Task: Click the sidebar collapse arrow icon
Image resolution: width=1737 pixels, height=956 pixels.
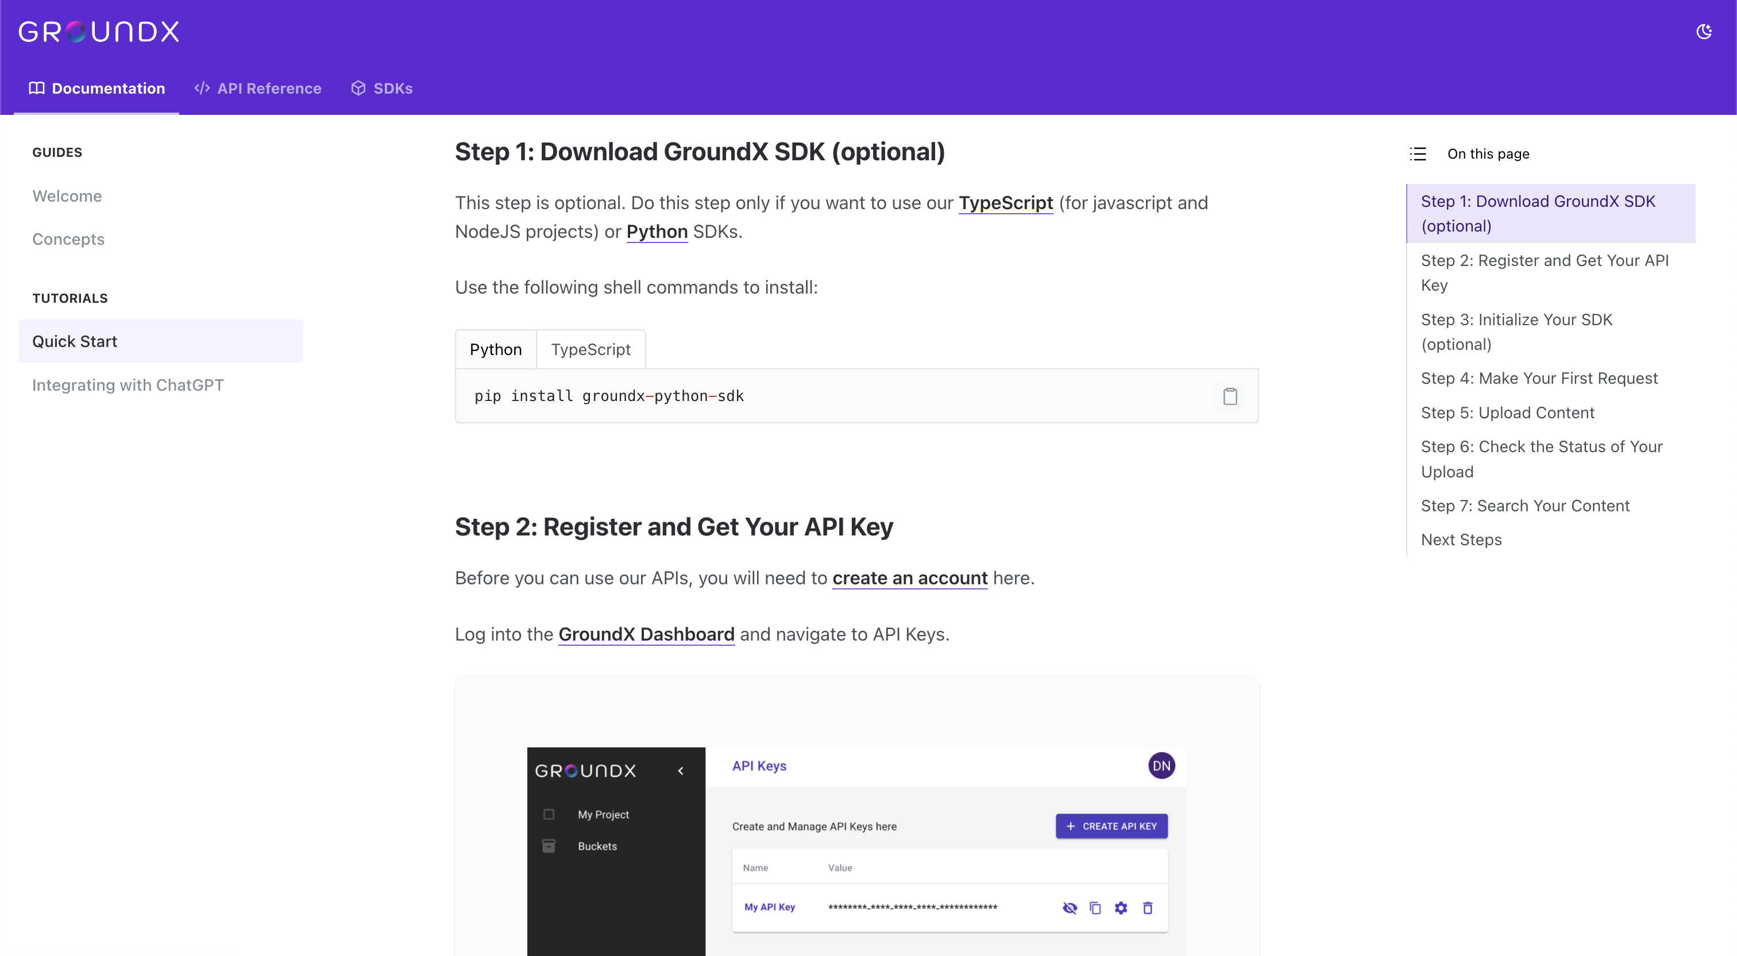Action: pyautogui.click(x=681, y=770)
